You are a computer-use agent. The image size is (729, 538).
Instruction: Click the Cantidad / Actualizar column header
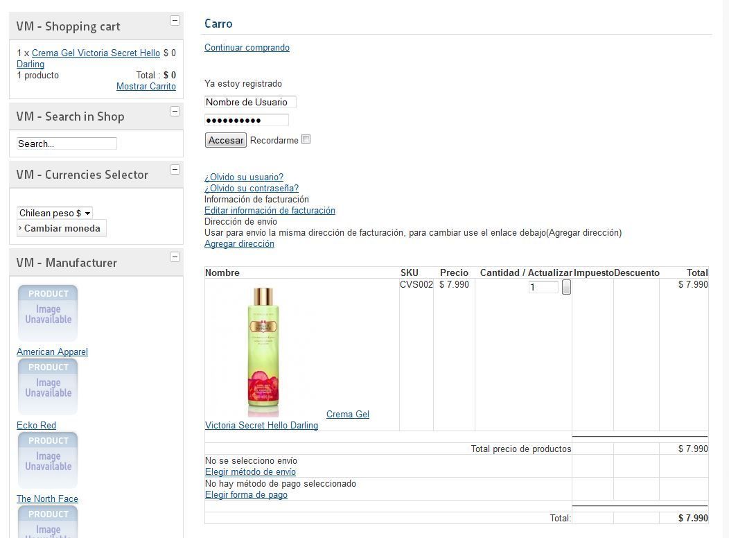[526, 273]
